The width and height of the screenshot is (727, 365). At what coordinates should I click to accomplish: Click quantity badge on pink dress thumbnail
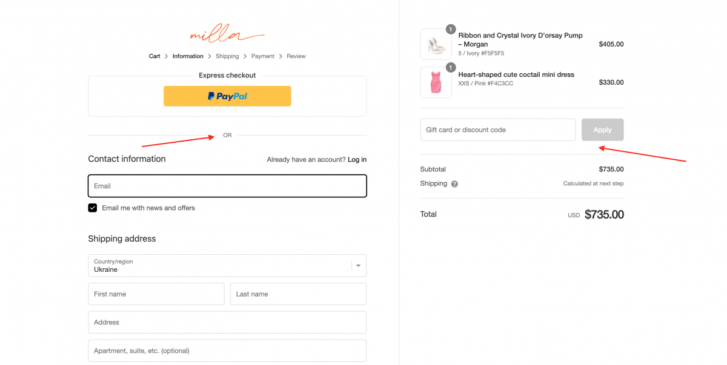coord(451,67)
